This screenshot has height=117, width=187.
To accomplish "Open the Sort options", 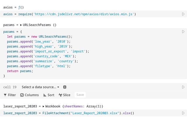I will point(49,95).
